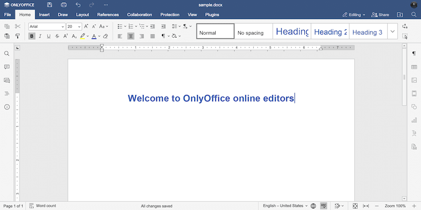Activate the copy style paintbrush
Viewport: 421px width, 210px height.
coord(18,36)
